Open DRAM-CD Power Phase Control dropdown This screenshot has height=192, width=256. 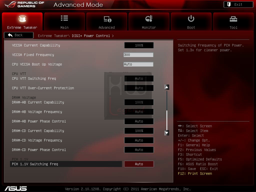click(139, 150)
